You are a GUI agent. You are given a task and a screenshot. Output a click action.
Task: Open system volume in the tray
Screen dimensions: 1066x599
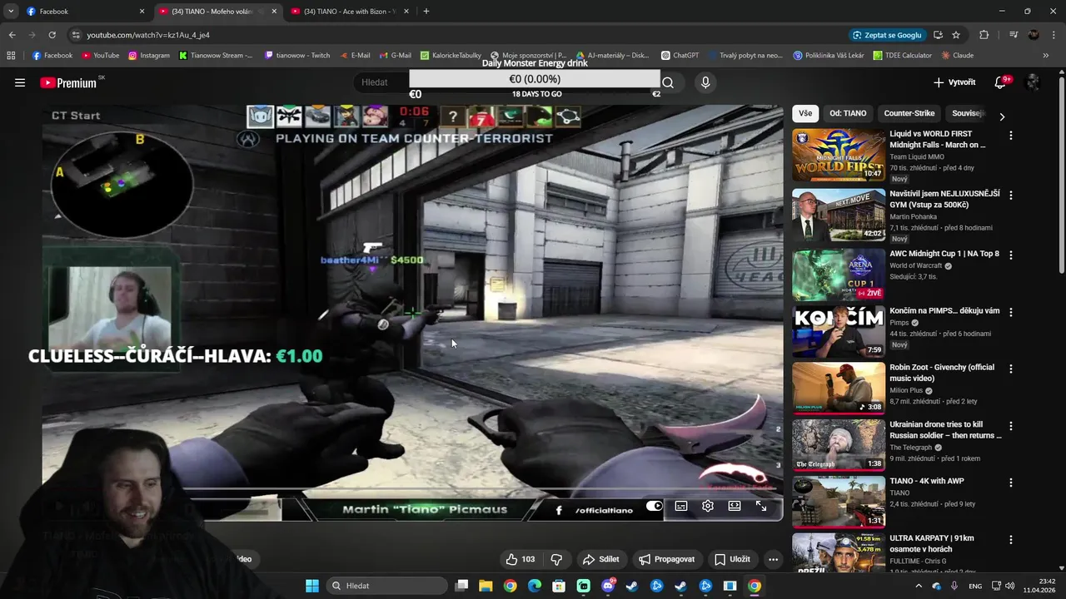point(1009,586)
